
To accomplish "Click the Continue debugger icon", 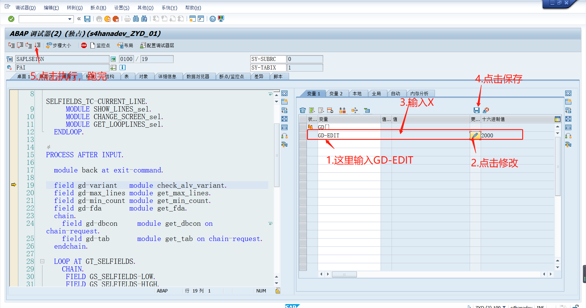I will (37, 45).
